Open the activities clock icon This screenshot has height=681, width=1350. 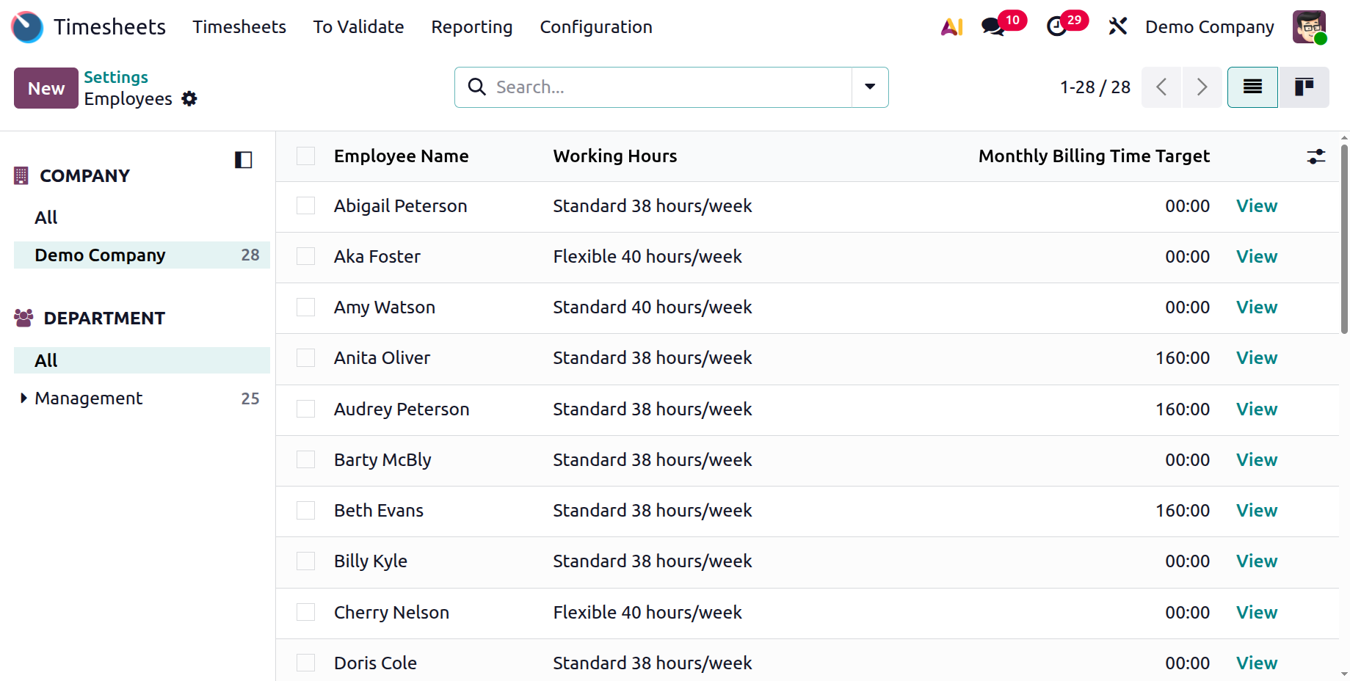(1056, 27)
